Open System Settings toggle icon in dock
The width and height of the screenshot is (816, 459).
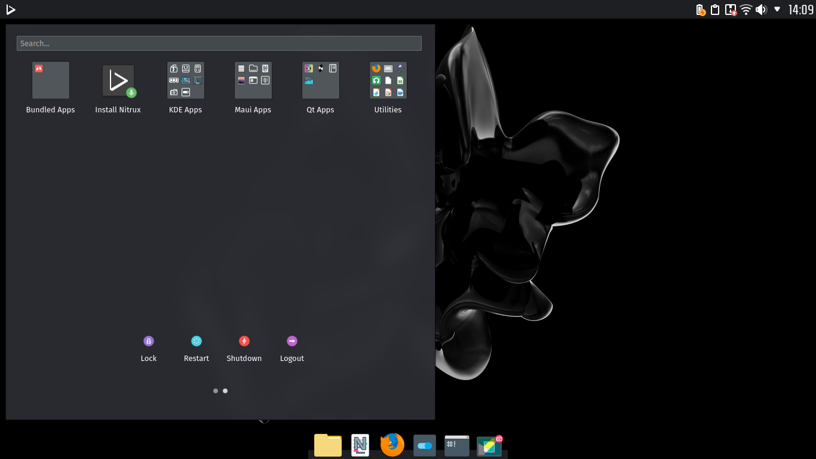425,446
